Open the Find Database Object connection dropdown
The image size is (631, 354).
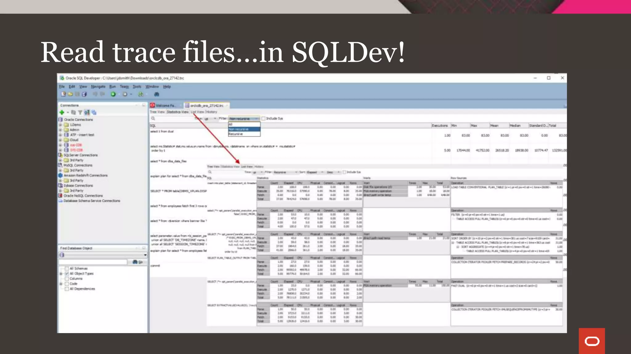coord(103,255)
